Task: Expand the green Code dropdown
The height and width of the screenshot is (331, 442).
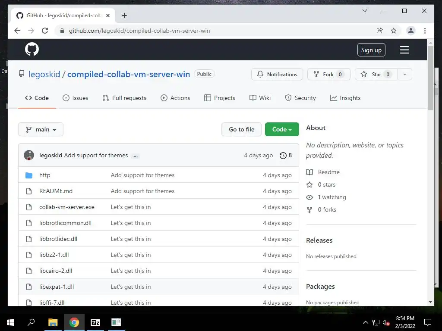Action: (282, 129)
